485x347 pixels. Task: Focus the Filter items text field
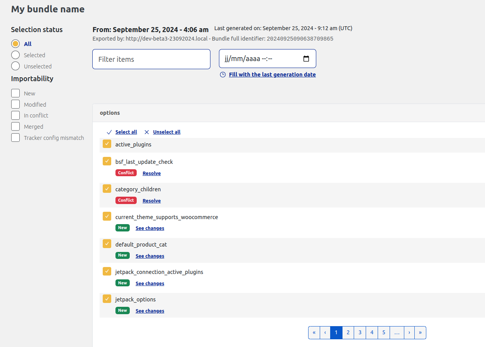coord(151,59)
